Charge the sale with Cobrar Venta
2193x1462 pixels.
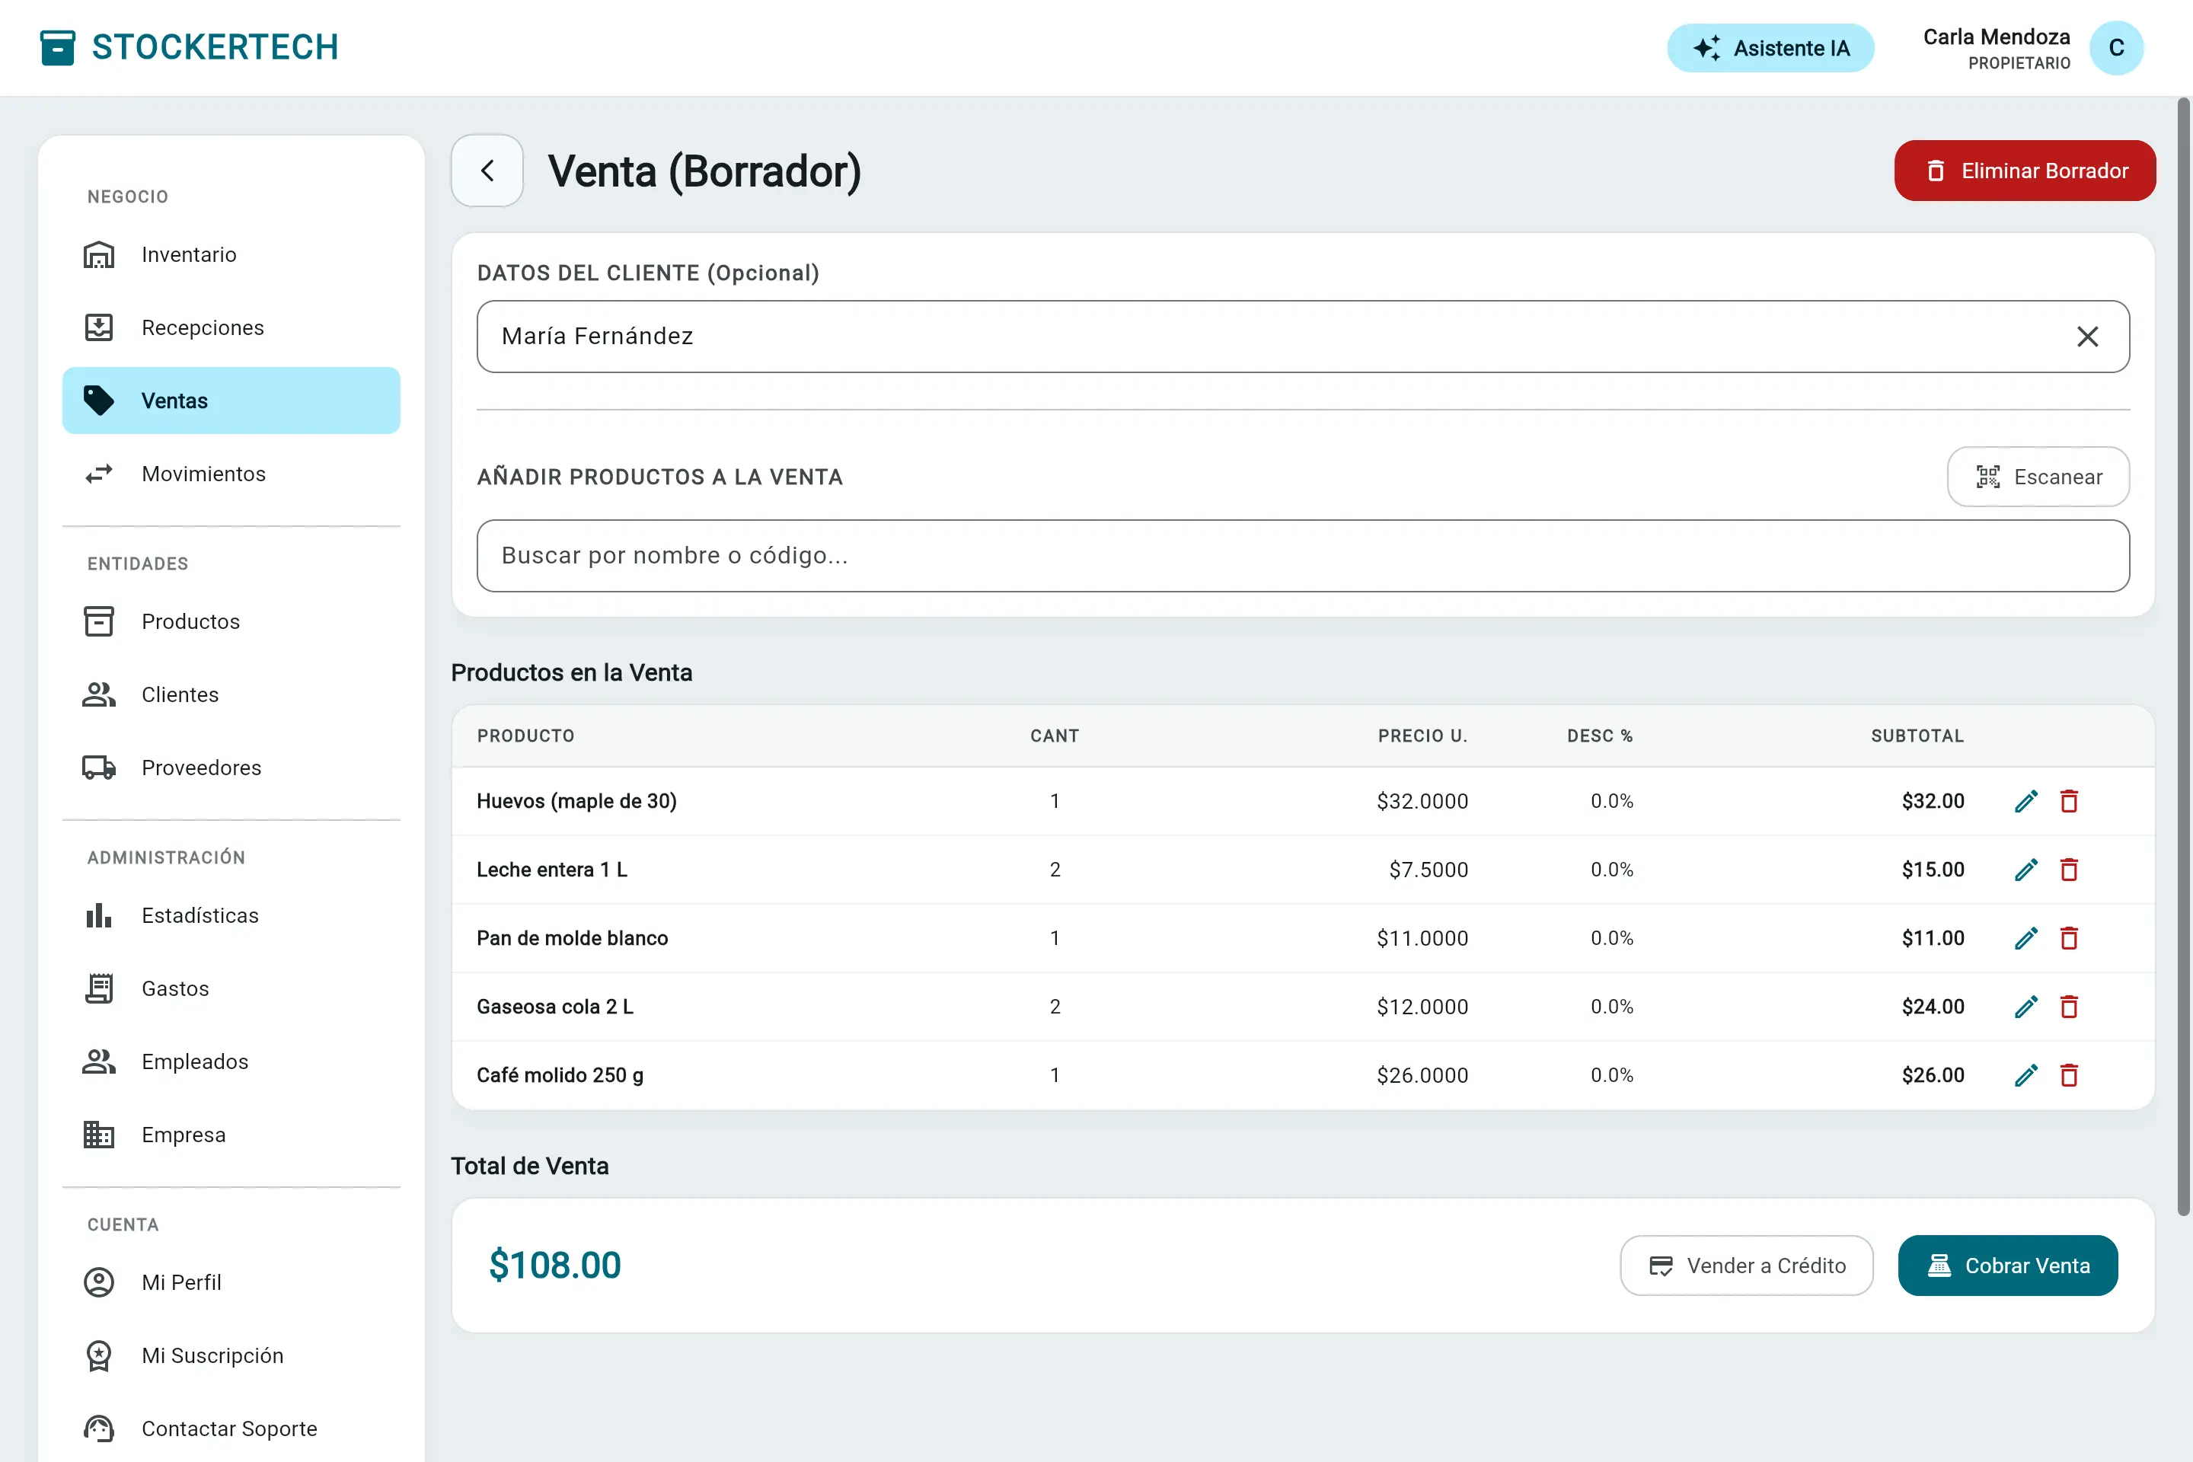2007,1266
